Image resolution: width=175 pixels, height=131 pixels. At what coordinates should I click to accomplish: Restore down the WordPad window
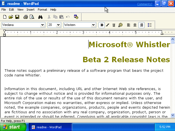164,4
